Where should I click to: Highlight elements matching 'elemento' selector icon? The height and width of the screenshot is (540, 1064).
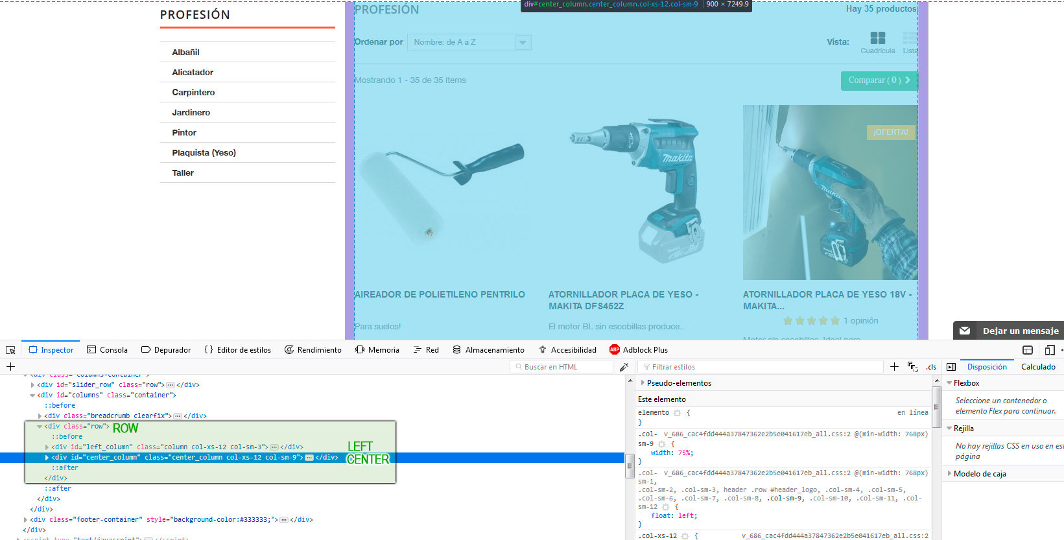click(x=677, y=413)
